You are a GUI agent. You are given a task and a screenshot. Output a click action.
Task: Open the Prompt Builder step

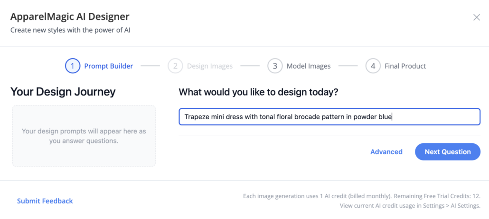click(x=109, y=66)
